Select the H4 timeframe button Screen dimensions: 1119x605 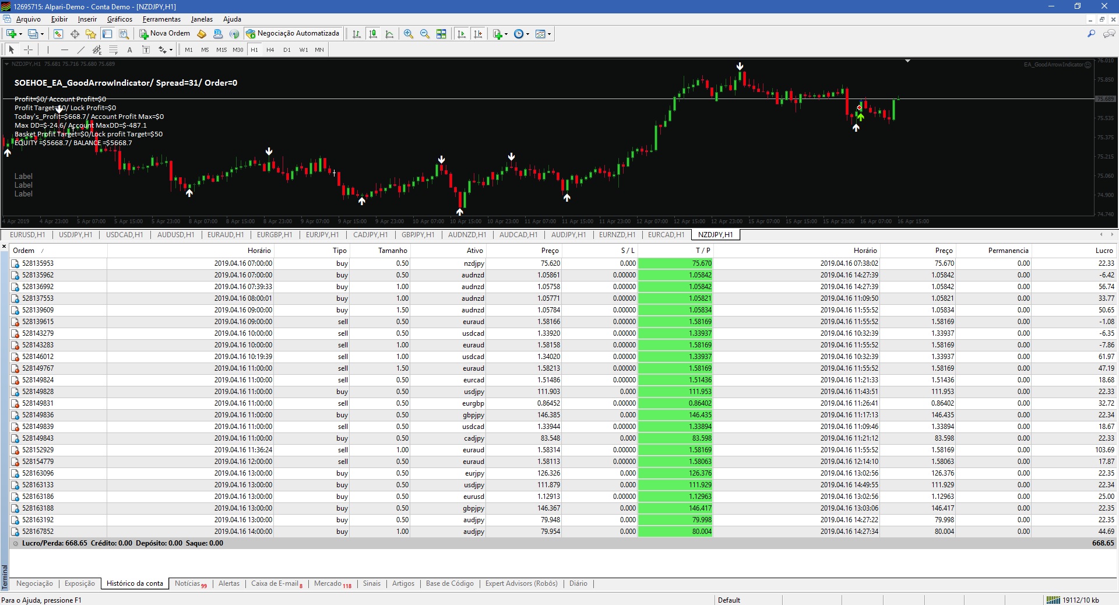pos(270,50)
